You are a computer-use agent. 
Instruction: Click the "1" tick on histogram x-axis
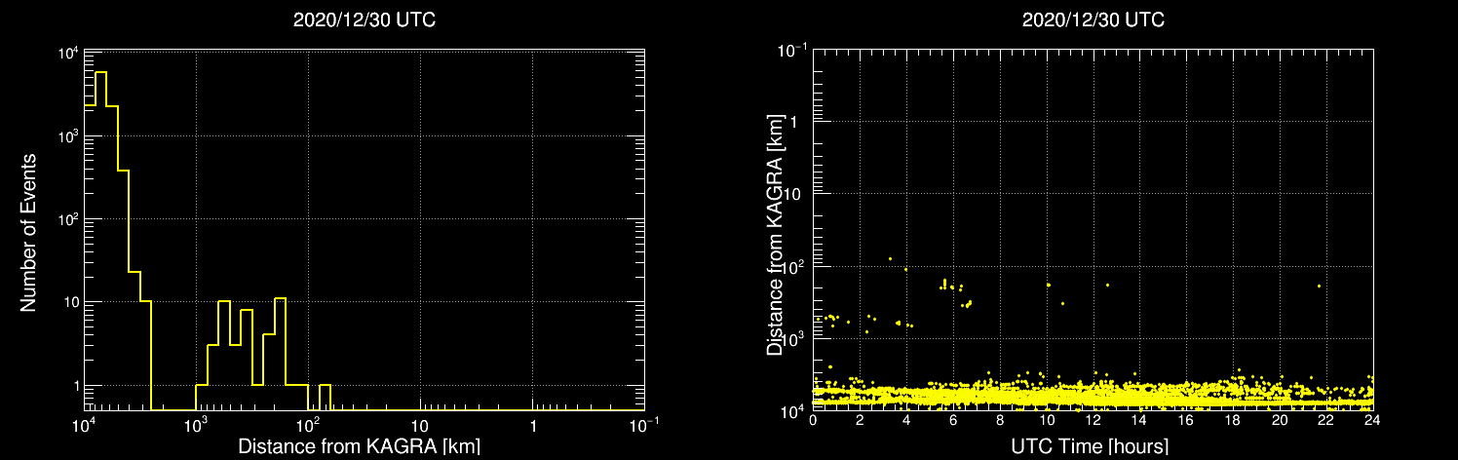point(532,427)
